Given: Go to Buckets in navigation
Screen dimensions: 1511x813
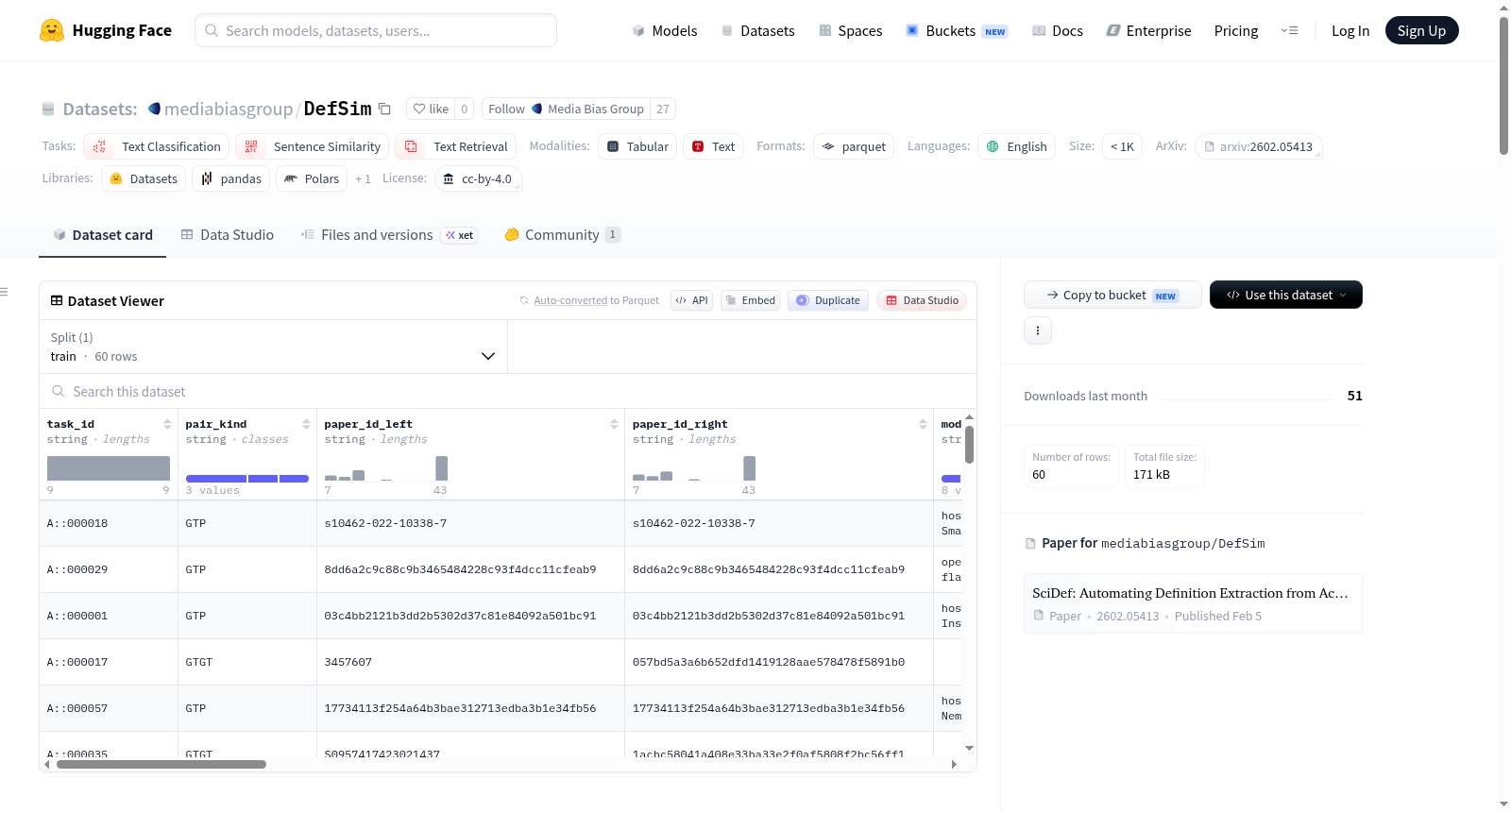Looking at the screenshot, I should pos(957,30).
